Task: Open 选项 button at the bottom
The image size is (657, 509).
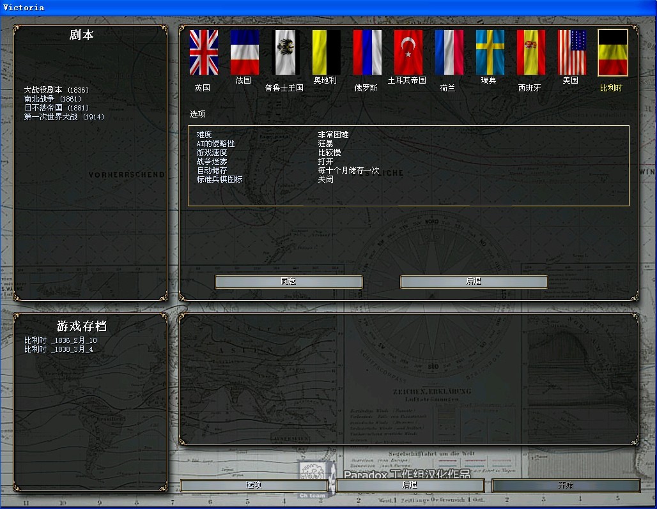Action: pyautogui.click(x=254, y=485)
